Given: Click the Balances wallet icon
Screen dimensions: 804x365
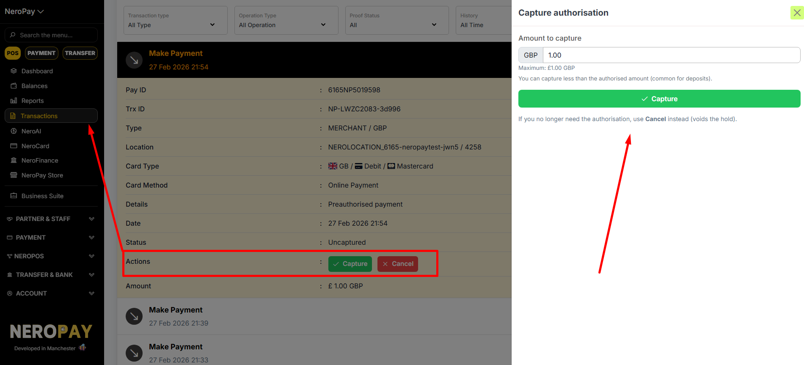Looking at the screenshot, I should (x=14, y=86).
